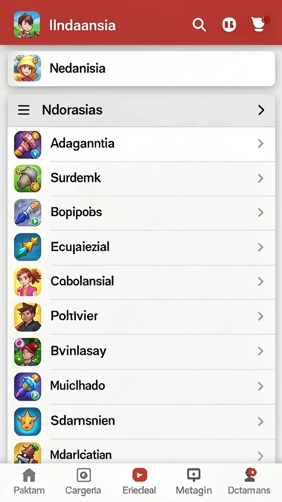
Task: Expand the Pohtivier row chevron
Action: coord(260,316)
